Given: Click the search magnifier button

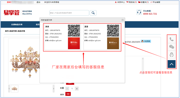Looking at the screenshot, I should pyautogui.click(x=93, y=13).
